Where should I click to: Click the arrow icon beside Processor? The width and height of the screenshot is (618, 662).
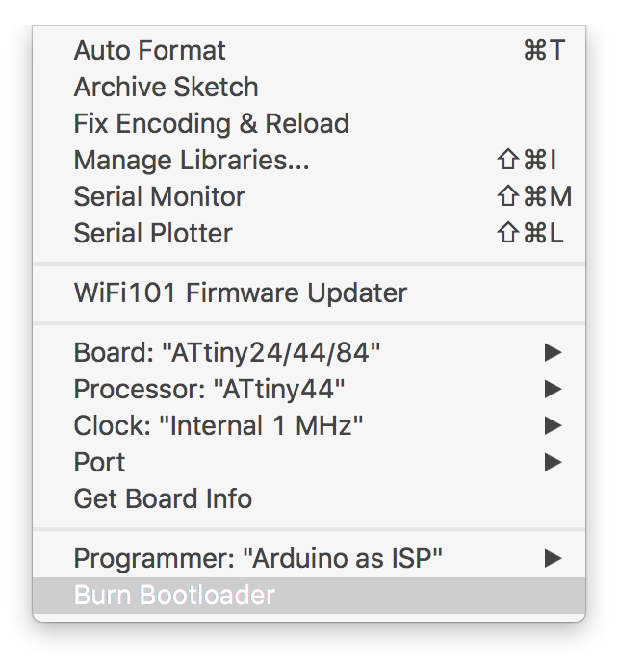click(553, 389)
